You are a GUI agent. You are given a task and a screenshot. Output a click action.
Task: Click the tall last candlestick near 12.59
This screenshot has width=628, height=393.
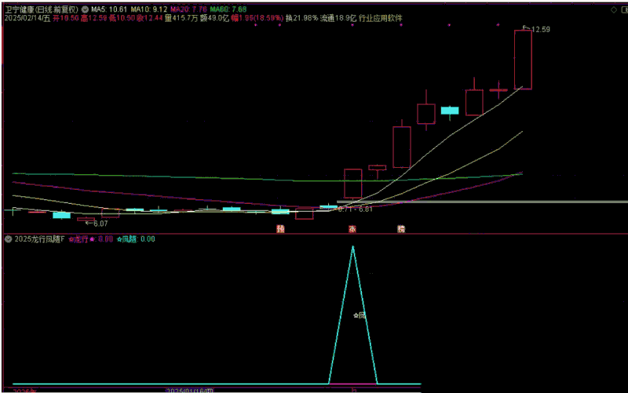[523, 59]
